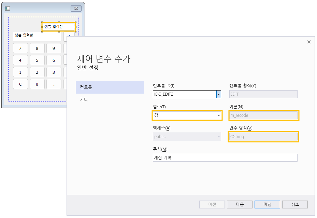This screenshot has height=218, width=317.
Task: Click into the 주석 comment field
Action: tap(225, 158)
